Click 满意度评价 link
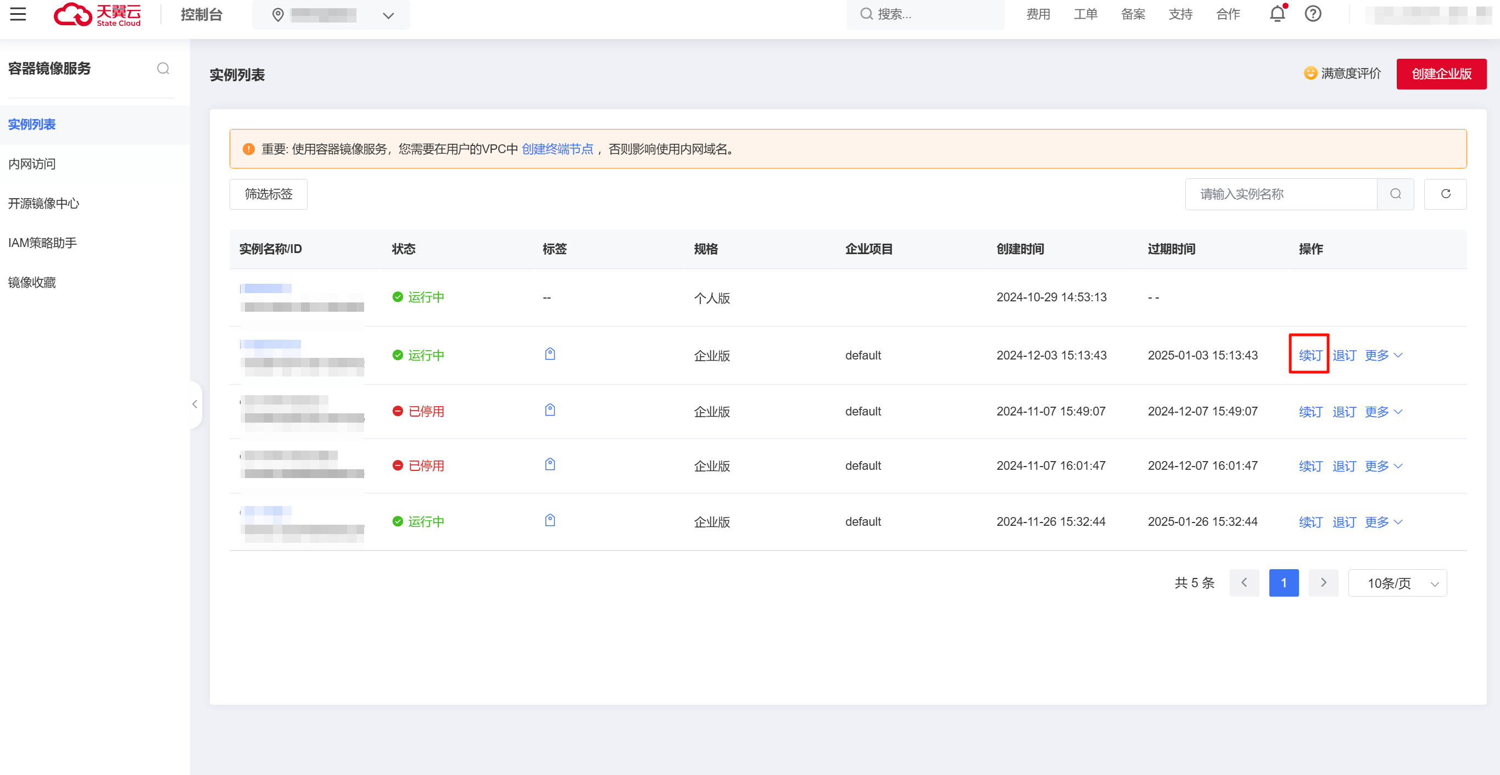 (x=1351, y=74)
